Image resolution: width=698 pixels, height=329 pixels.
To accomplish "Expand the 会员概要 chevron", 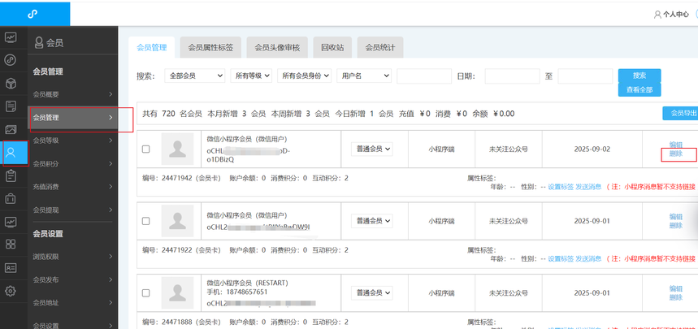I will tap(111, 94).
